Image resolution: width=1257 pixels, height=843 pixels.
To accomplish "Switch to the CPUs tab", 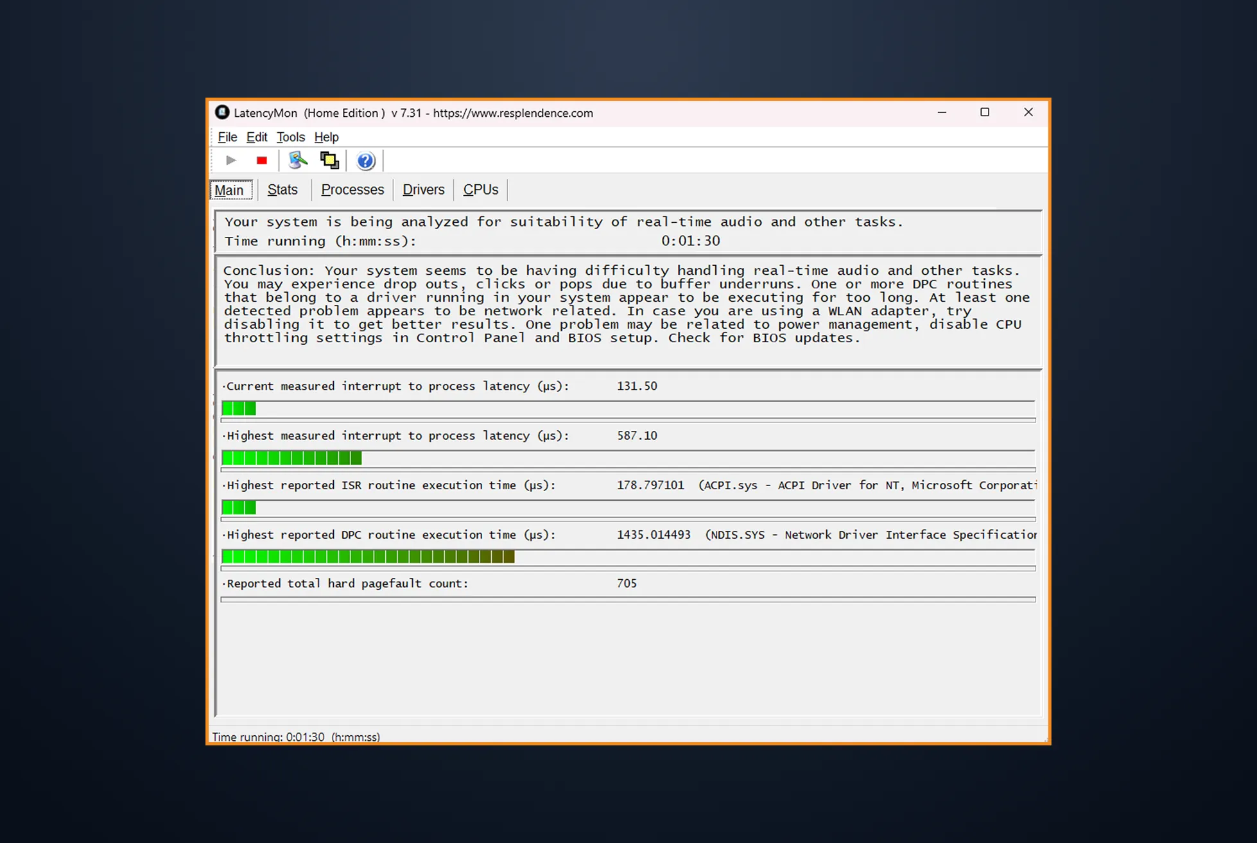I will coord(481,190).
